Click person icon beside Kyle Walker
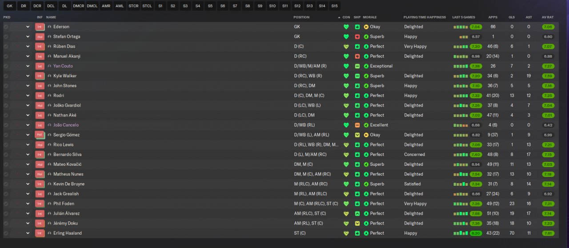The image size is (569, 248). pyautogui.click(x=49, y=76)
